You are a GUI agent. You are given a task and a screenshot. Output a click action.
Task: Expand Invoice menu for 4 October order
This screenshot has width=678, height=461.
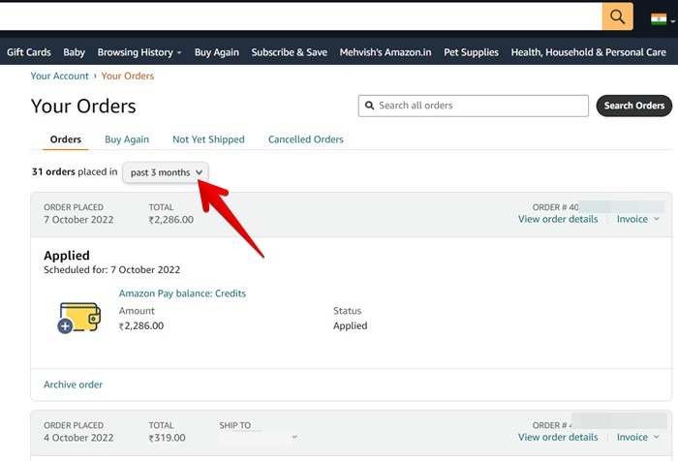point(637,437)
